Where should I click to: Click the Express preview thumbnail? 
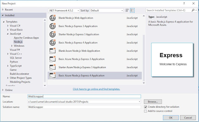coord(172,60)
